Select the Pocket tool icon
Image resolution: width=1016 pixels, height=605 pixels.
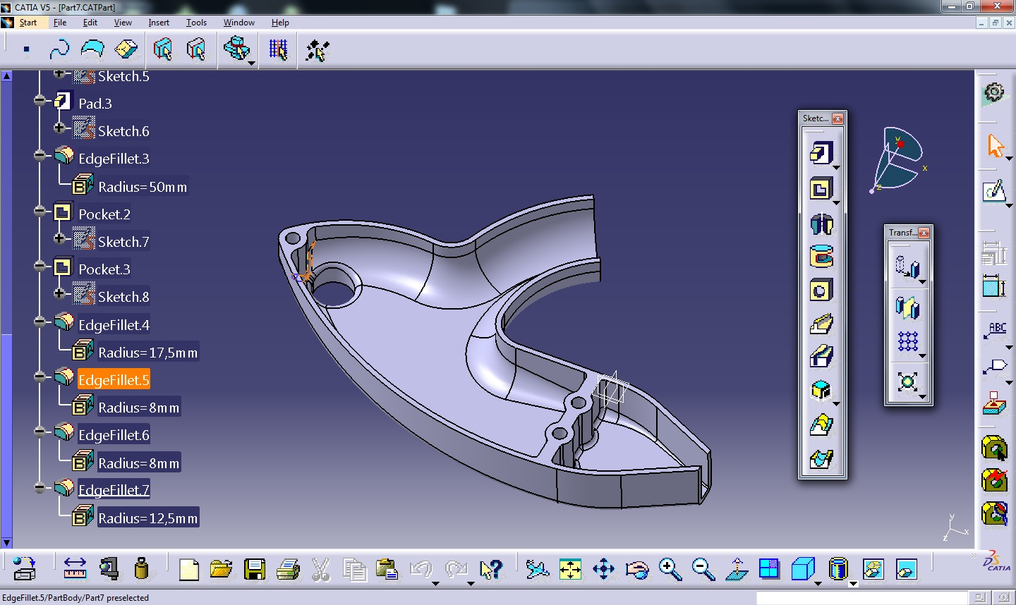coord(821,188)
